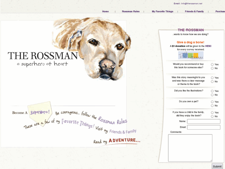Focus the Email input field

point(204,127)
